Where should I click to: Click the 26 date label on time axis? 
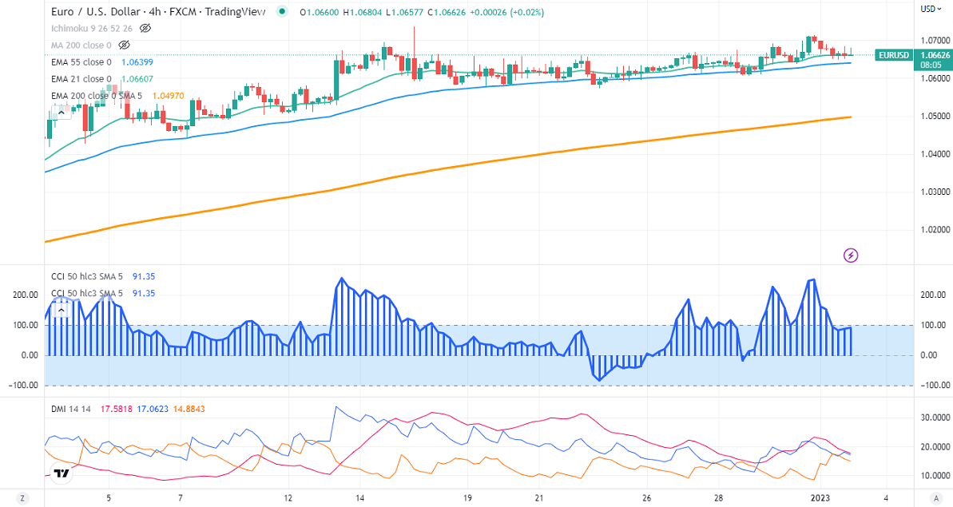tap(647, 498)
